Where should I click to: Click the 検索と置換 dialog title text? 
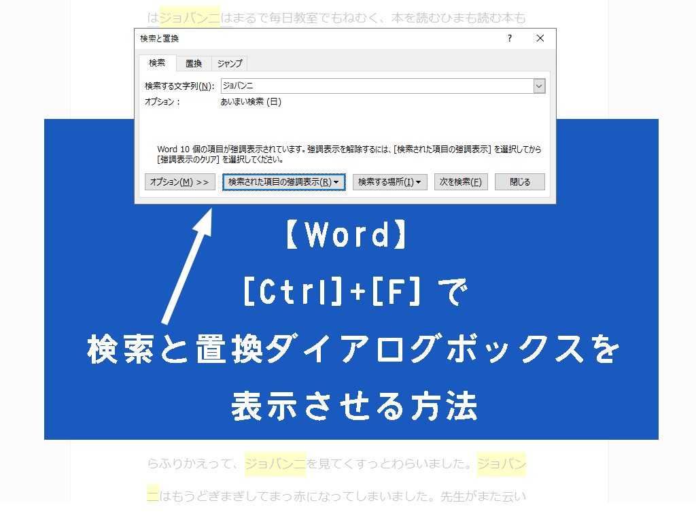click(x=159, y=39)
